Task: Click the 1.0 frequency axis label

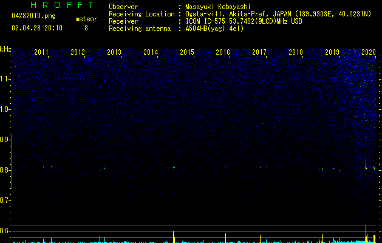Action: [5, 109]
